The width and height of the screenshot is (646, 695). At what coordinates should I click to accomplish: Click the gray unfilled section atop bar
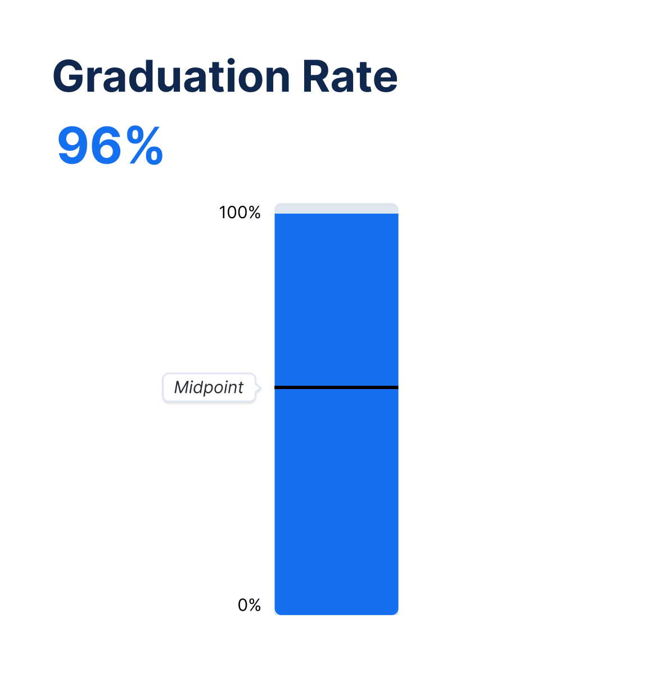pos(336,209)
